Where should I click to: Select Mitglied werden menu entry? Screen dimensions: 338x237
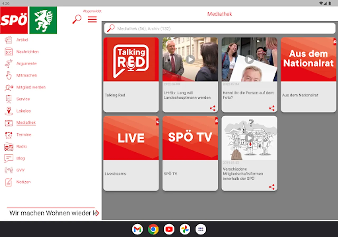pyautogui.click(x=31, y=87)
